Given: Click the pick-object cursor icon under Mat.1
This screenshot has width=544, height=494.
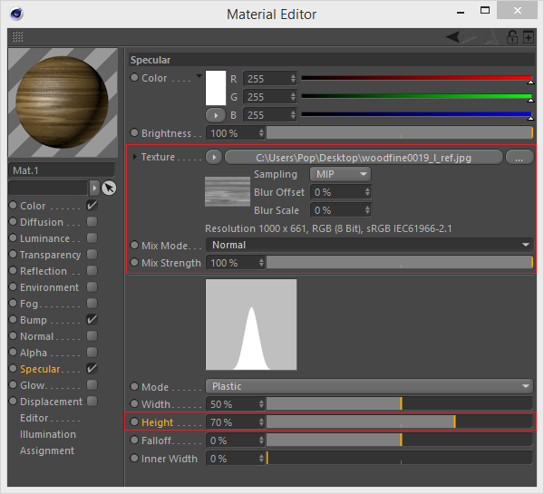Looking at the screenshot, I should pos(109,188).
